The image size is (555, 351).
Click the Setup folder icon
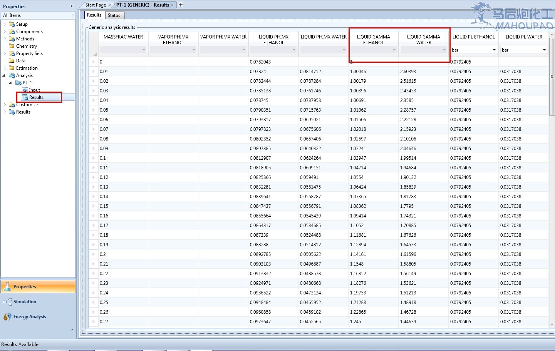click(12, 24)
